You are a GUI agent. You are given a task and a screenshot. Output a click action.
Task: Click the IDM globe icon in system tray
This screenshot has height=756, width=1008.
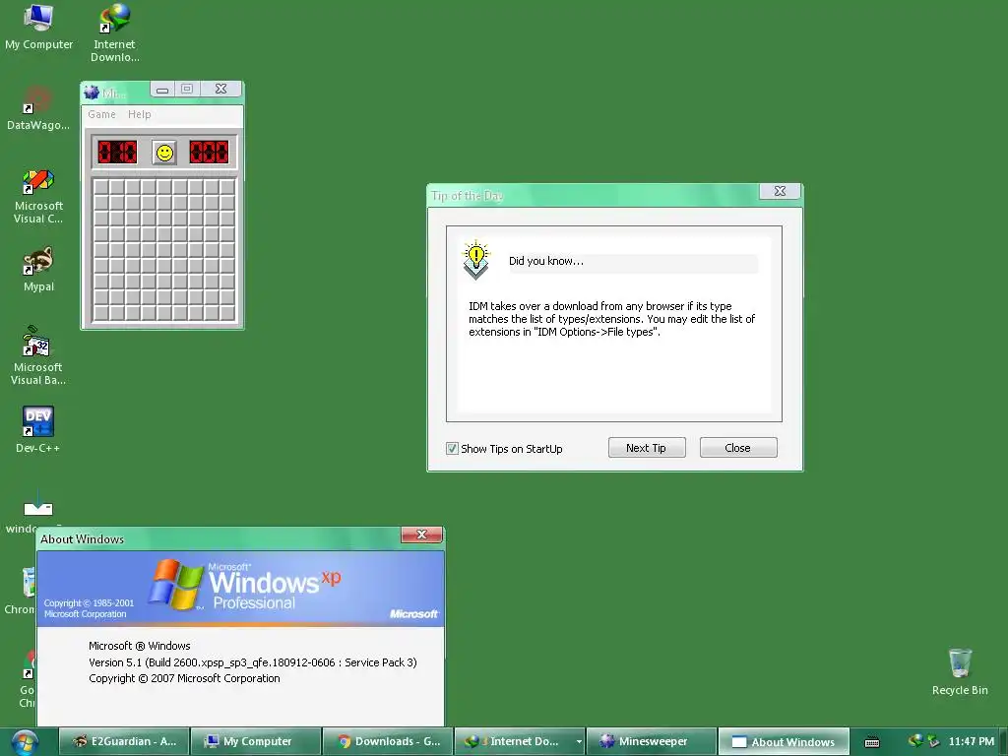click(915, 741)
